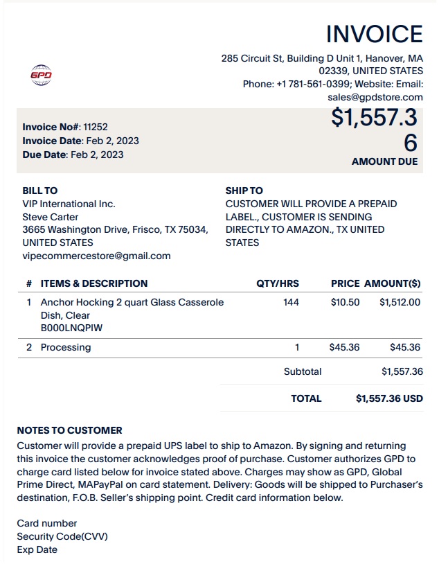Click the vipecommercestore@gmail.com email
The height and width of the screenshot is (564, 439).
(x=96, y=256)
